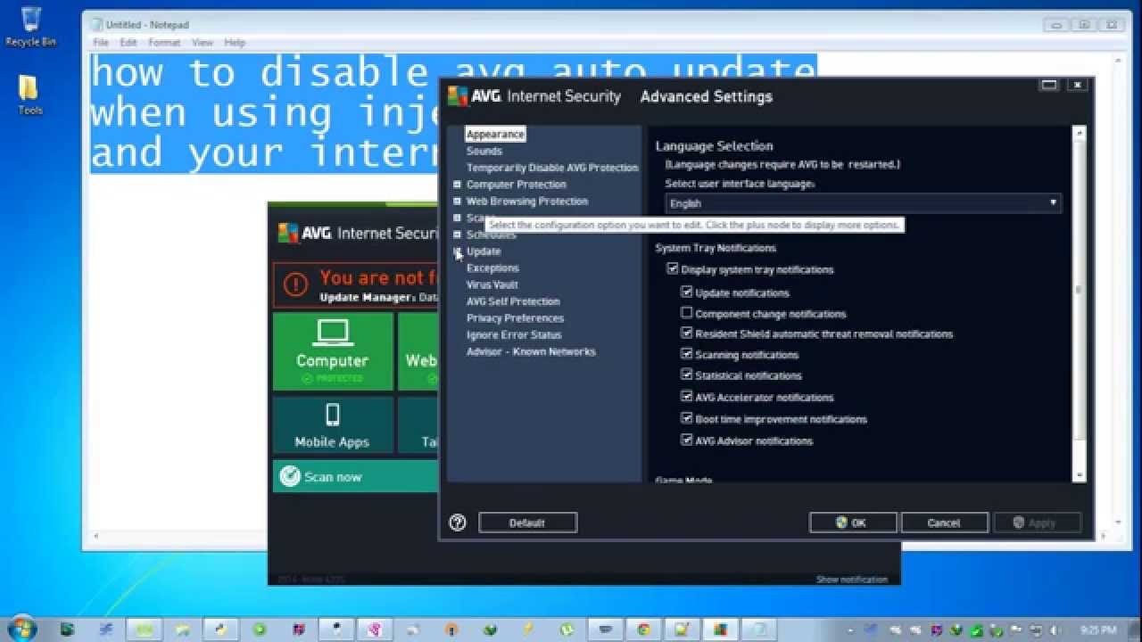The image size is (1142, 642).
Task: Open the user interface language dropdown
Action: [863, 203]
